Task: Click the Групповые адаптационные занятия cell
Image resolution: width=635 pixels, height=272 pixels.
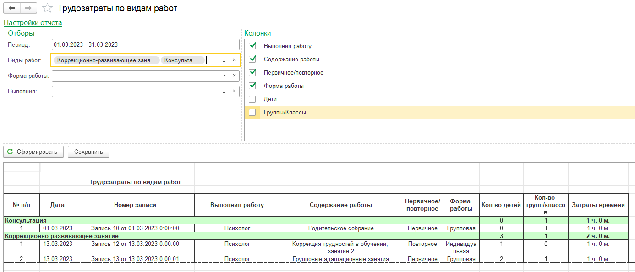Action: (x=341, y=259)
